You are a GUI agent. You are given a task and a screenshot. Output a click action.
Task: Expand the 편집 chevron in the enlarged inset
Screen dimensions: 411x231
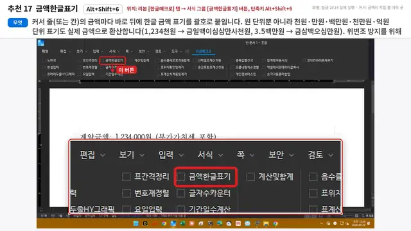click(x=103, y=155)
